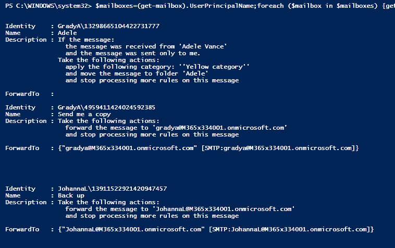Click the foreach keyword in the command

(x=270, y=6)
